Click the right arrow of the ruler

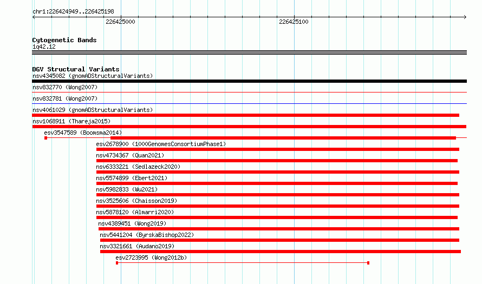tap(465, 17)
